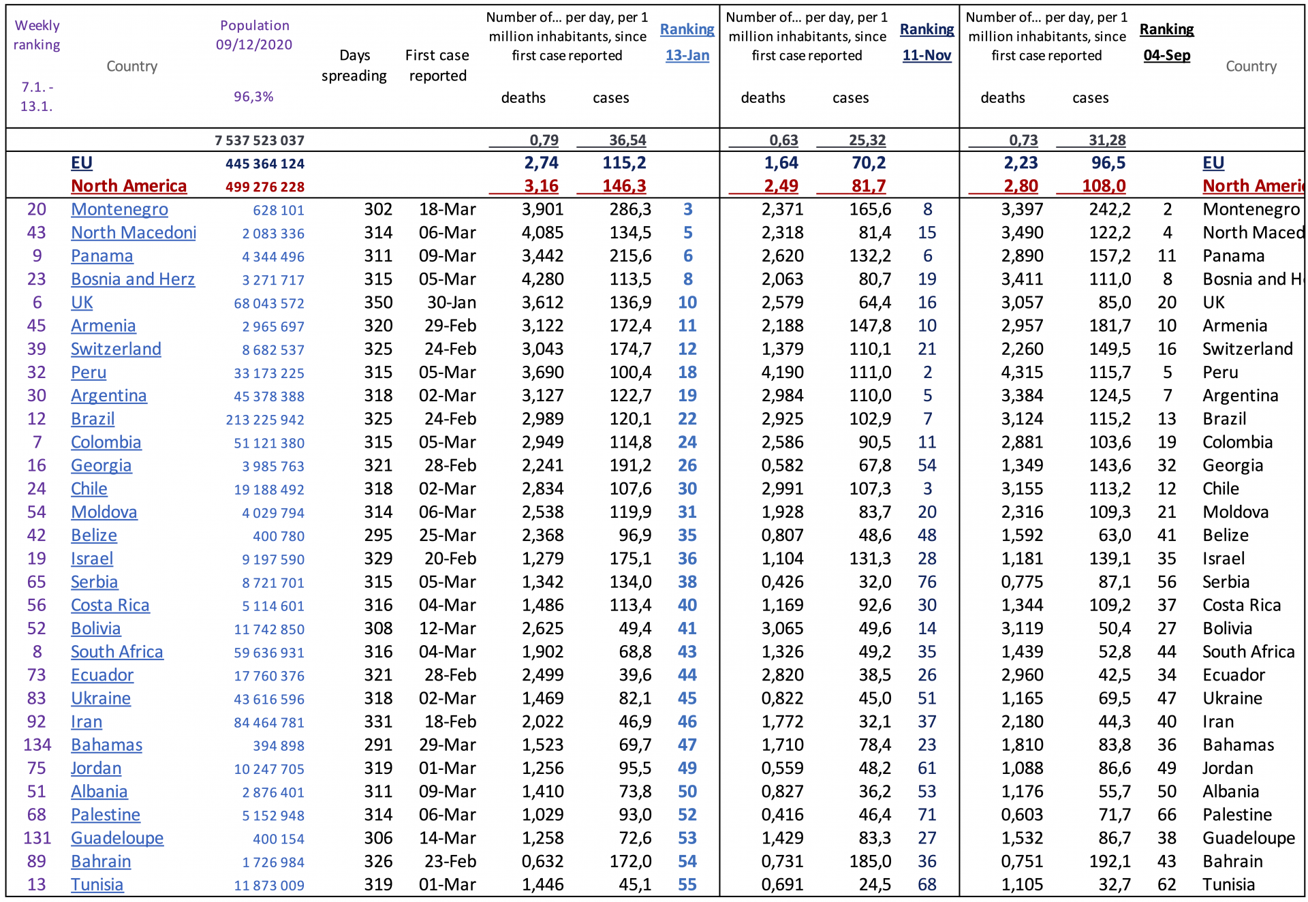Viewport: 1308px width, 902px height.
Task: Click the North Macedoni link
Action: 134,233
